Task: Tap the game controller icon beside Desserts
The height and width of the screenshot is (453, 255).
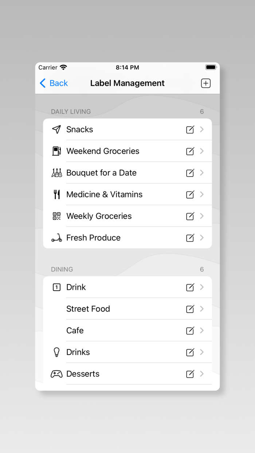Action: 56,374
